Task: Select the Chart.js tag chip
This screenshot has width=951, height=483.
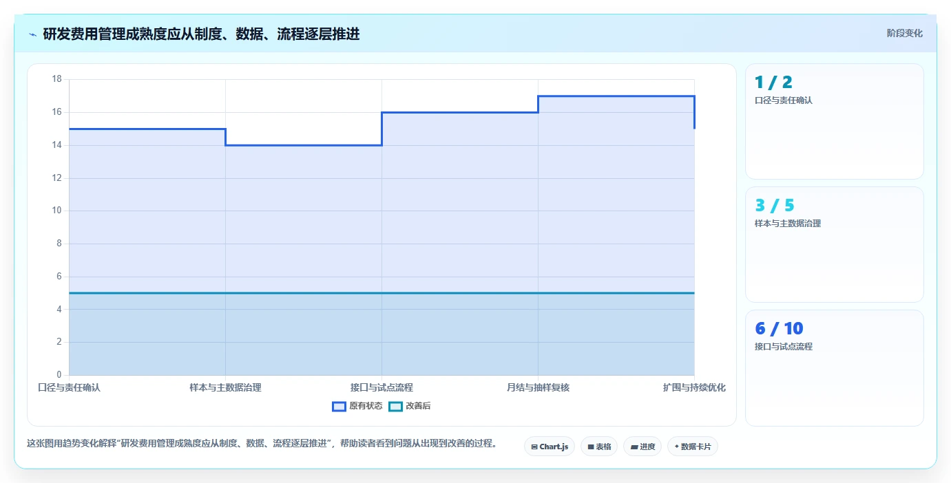Action: (550, 447)
